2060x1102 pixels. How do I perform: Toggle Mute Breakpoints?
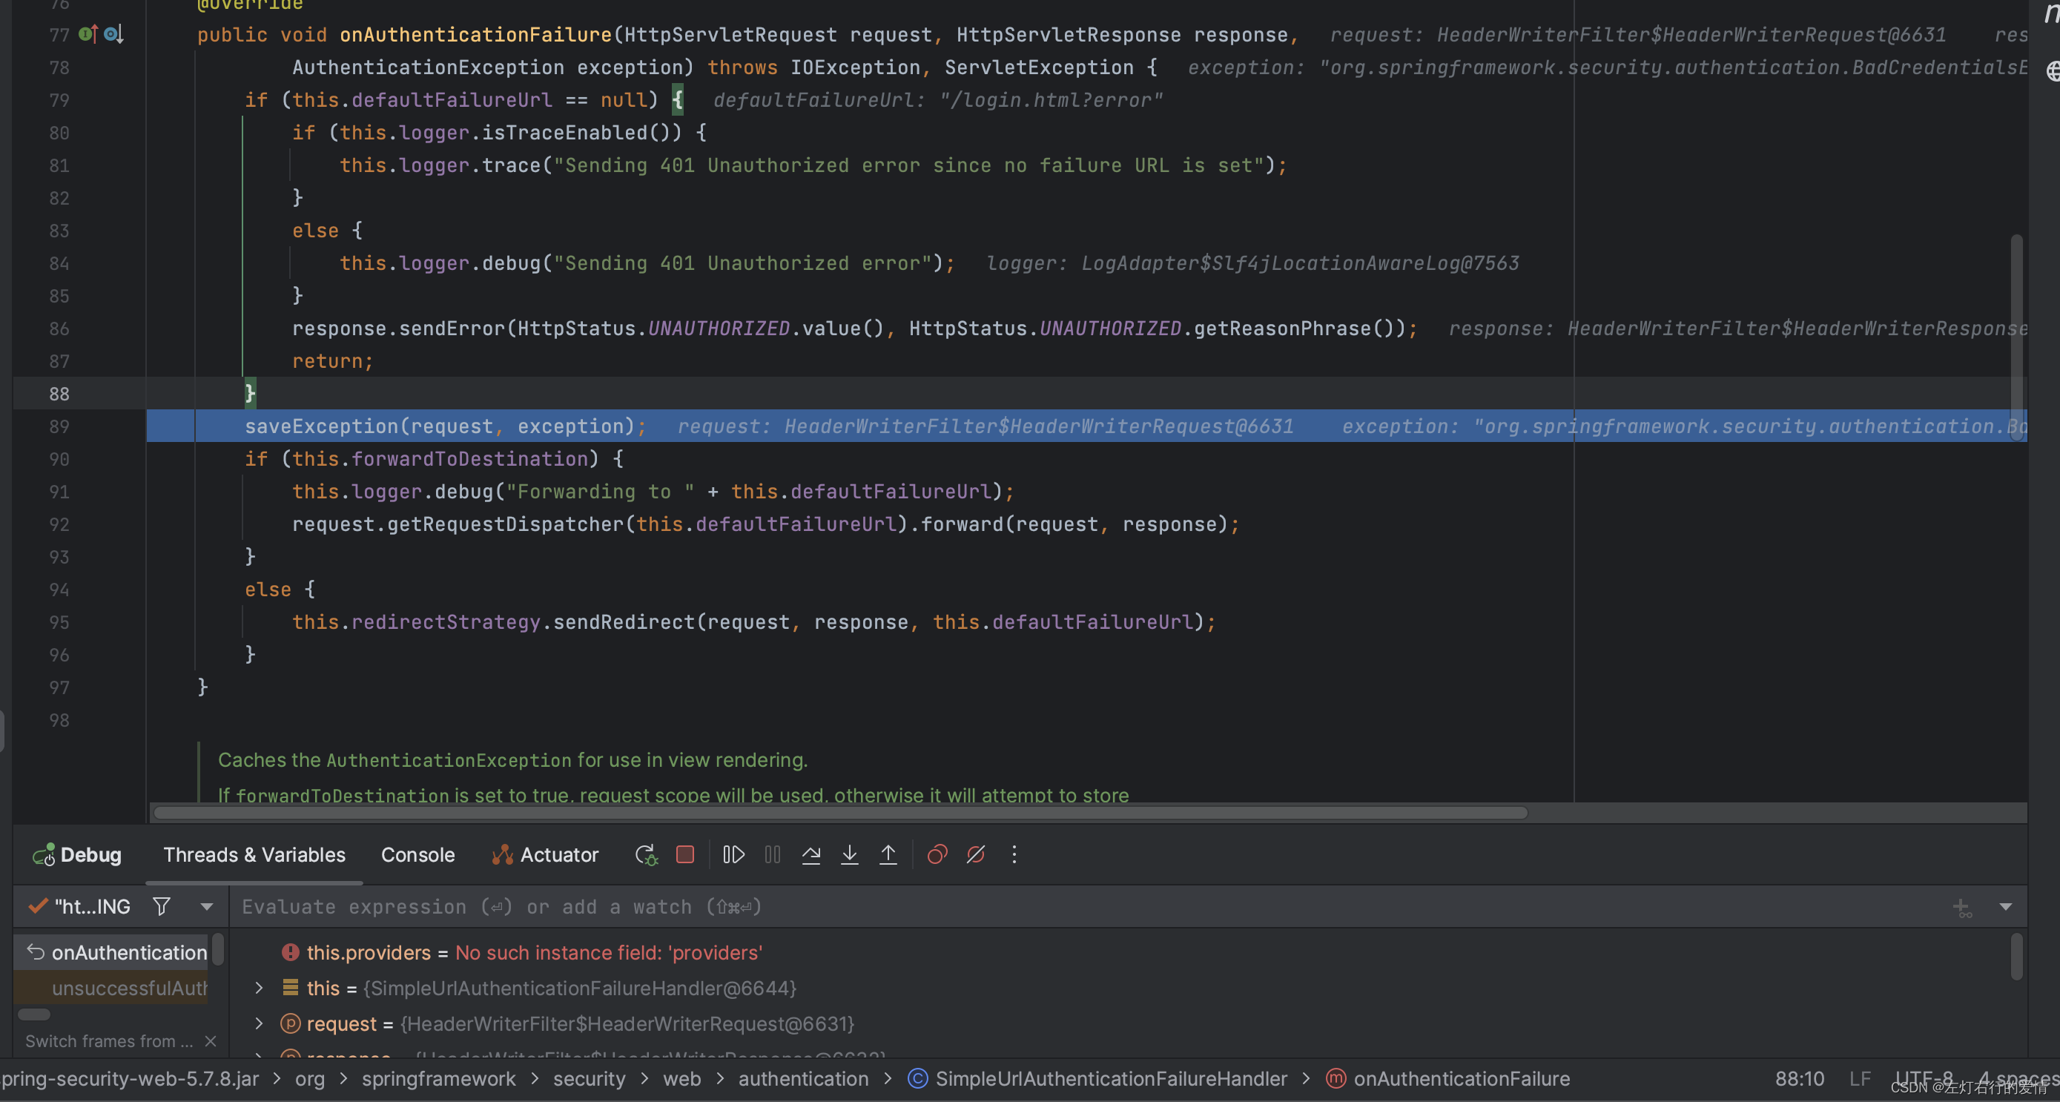(x=976, y=855)
